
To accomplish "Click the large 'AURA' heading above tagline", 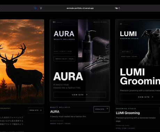I will [x=68, y=76].
